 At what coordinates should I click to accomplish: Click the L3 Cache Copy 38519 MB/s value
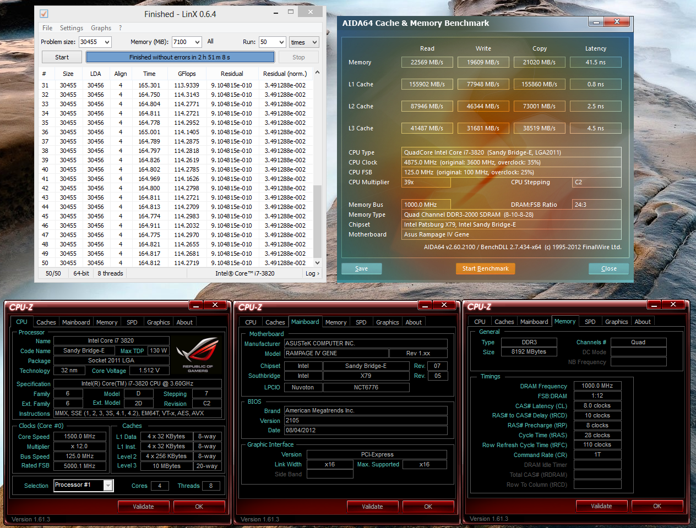pyautogui.click(x=539, y=128)
